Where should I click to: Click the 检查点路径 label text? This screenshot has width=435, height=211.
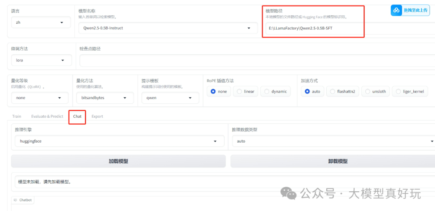coord(90,49)
